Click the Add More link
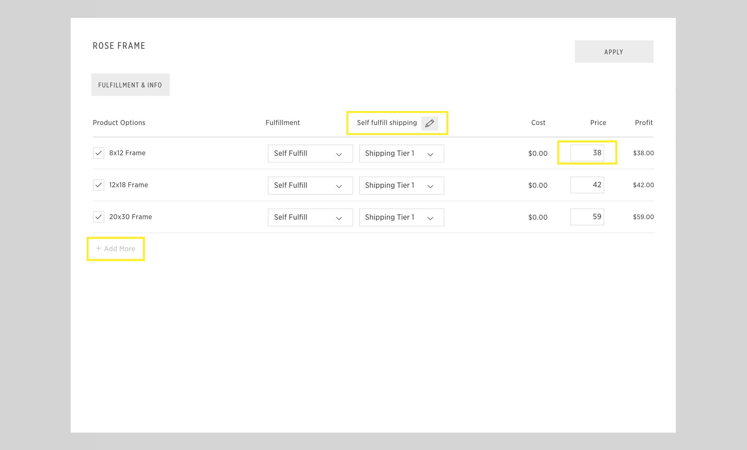747x450 pixels. [120, 249]
